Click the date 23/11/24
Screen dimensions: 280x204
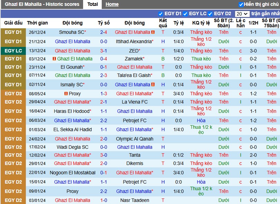37,67
